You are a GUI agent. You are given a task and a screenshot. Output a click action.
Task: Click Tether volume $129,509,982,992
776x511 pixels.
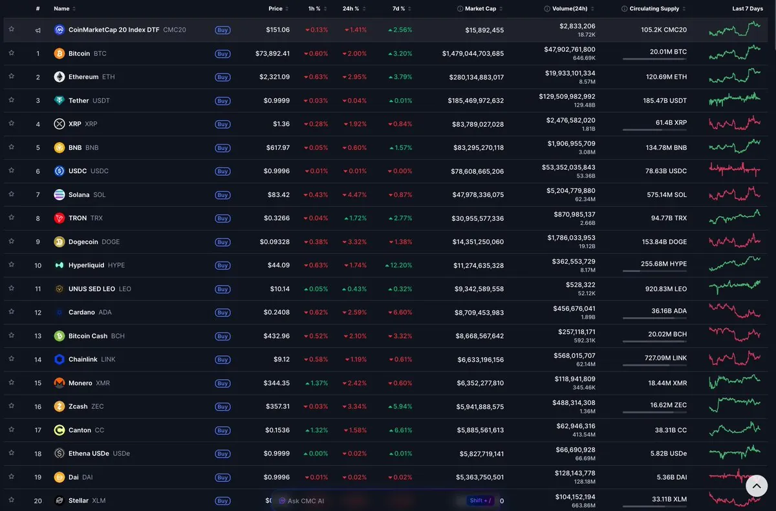tap(567, 96)
